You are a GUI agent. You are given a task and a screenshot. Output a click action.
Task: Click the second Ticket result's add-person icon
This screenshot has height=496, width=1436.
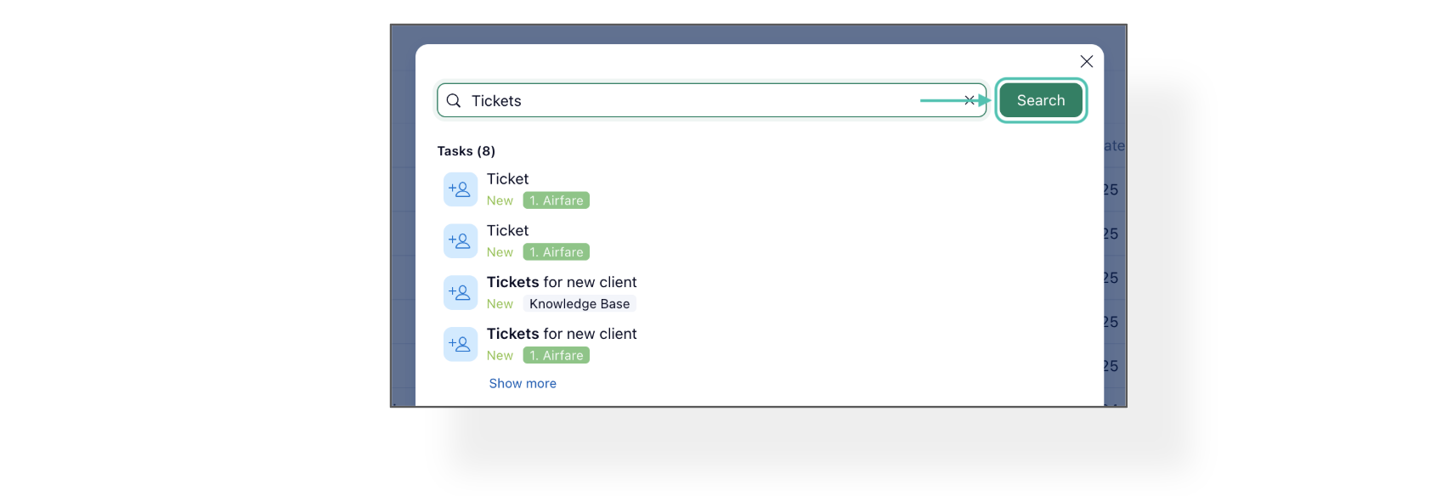(x=460, y=241)
